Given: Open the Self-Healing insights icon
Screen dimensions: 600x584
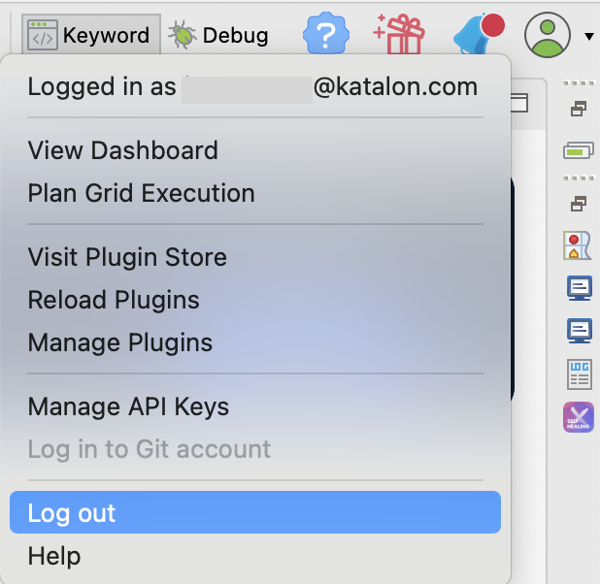Looking at the screenshot, I should click(x=579, y=417).
